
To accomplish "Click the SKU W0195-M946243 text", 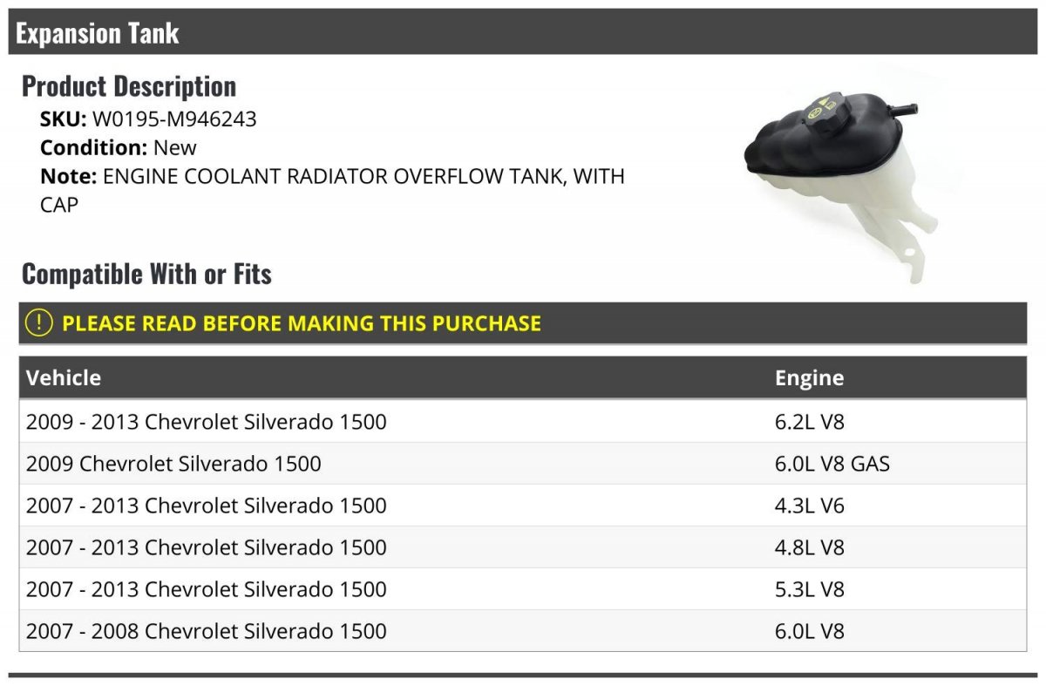I will [x=148, y=119].
